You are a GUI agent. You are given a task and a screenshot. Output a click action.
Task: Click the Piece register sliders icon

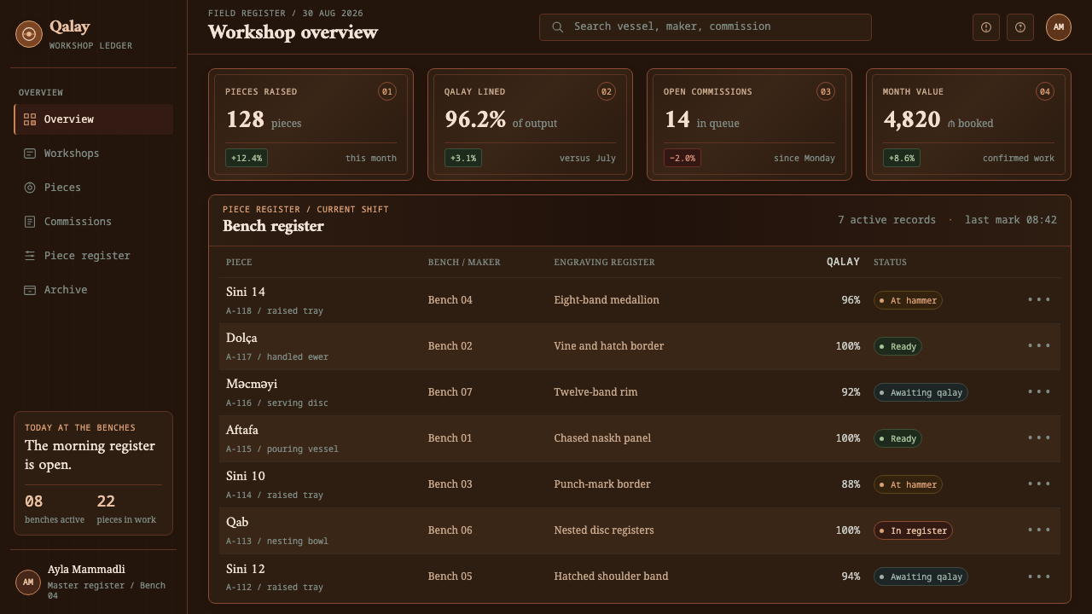click(30, 256)
